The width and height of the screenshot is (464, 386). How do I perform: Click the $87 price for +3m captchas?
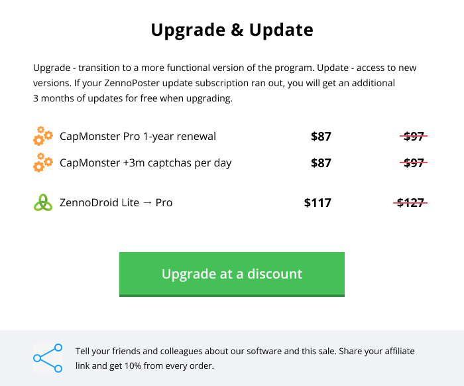321,162
